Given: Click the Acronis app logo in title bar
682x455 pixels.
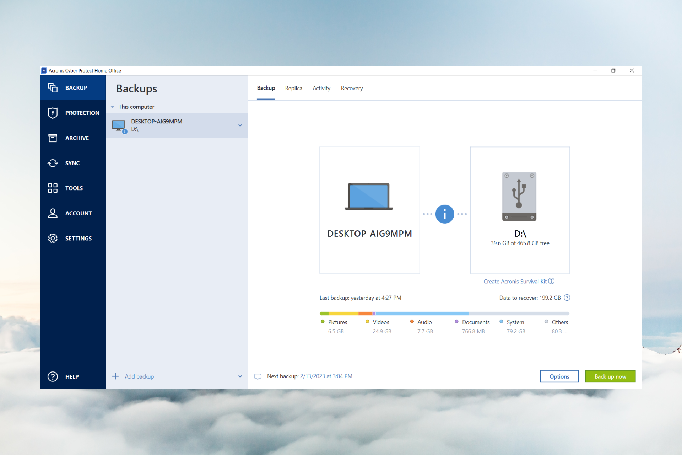Looking at the screenshot, I should click(x=44, y=70).
